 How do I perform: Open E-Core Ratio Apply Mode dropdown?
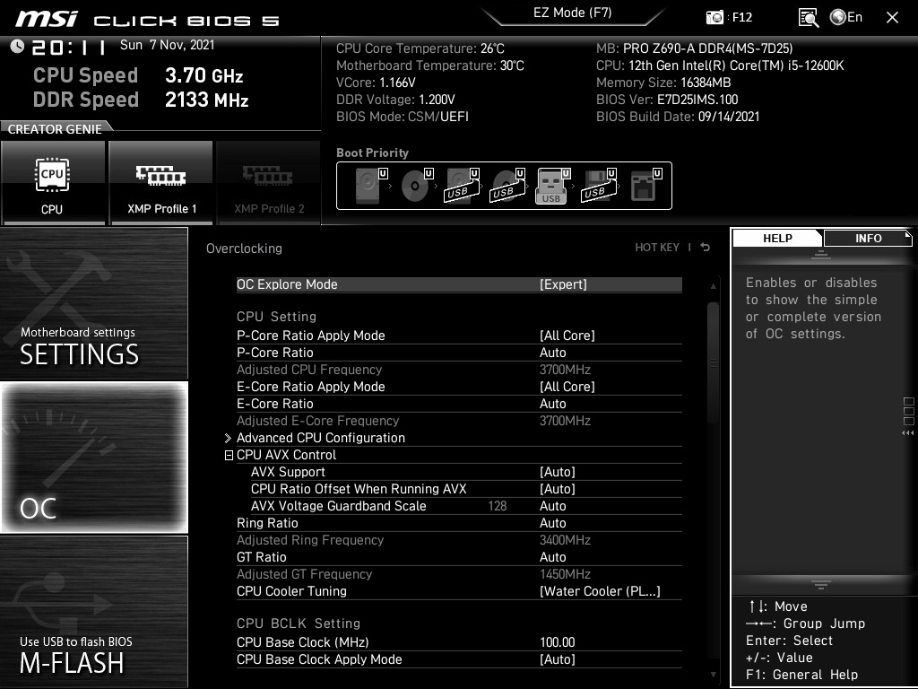tap(459, 387)
